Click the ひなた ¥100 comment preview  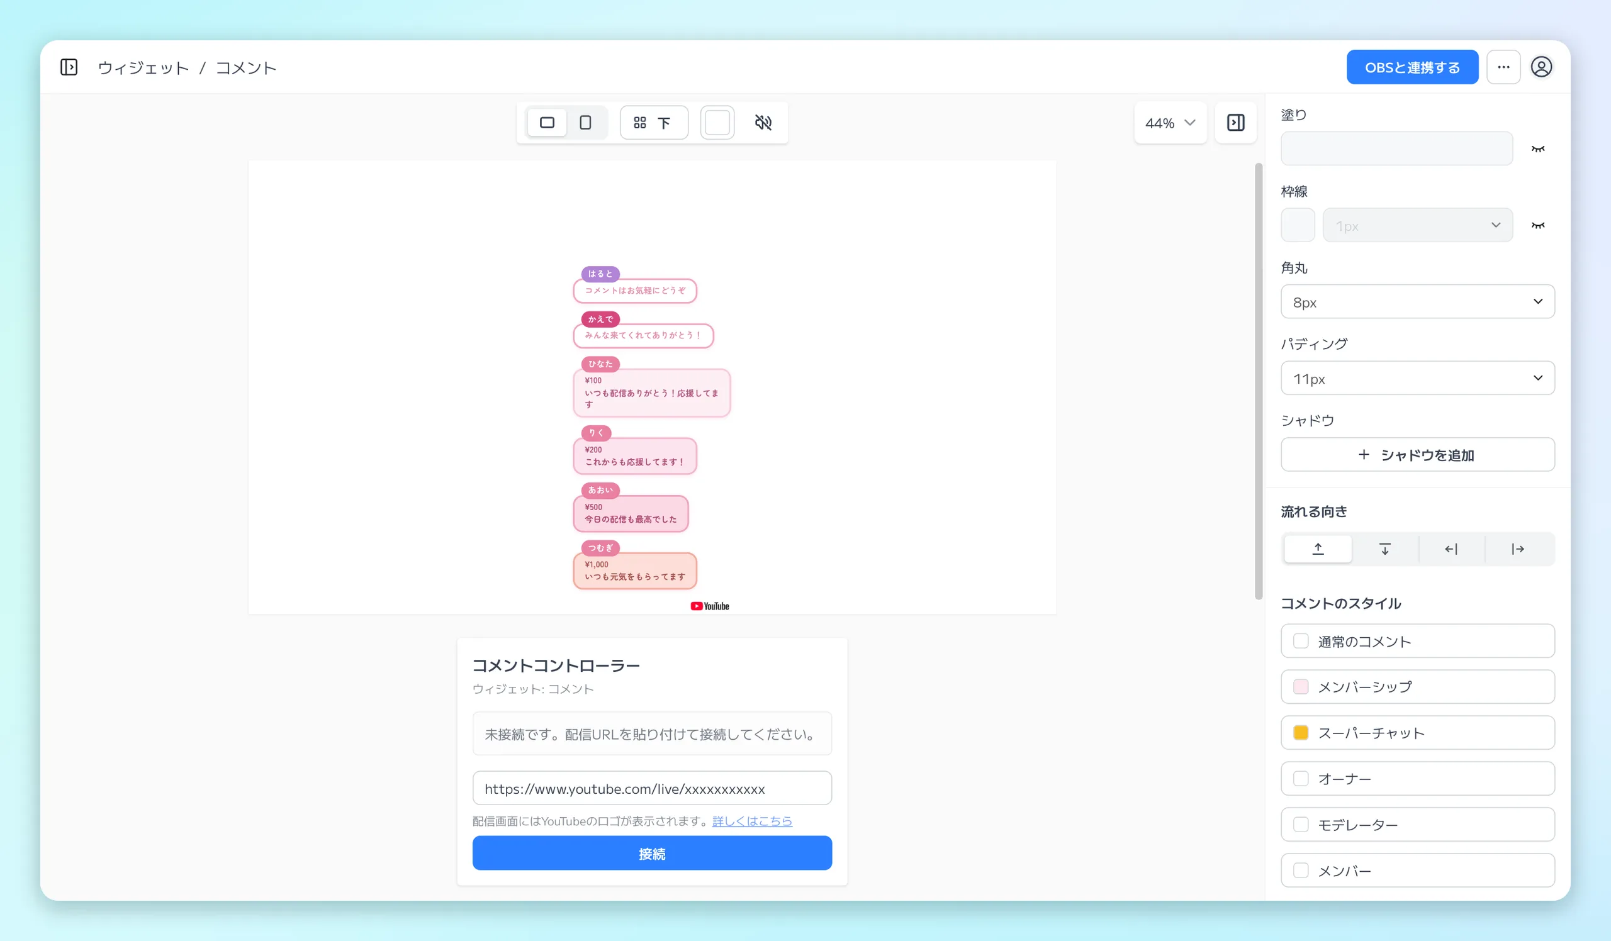point(651,387)
